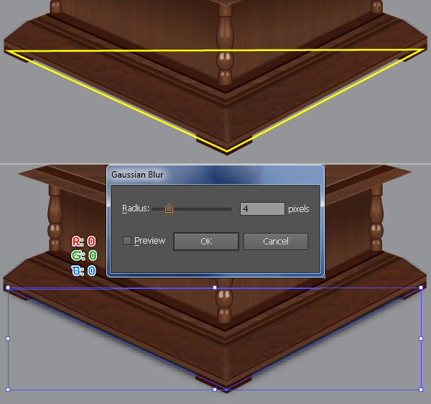Screen dimensions: 431x404
Task: Click the Radius slider handle
Action: pos(169,208)
